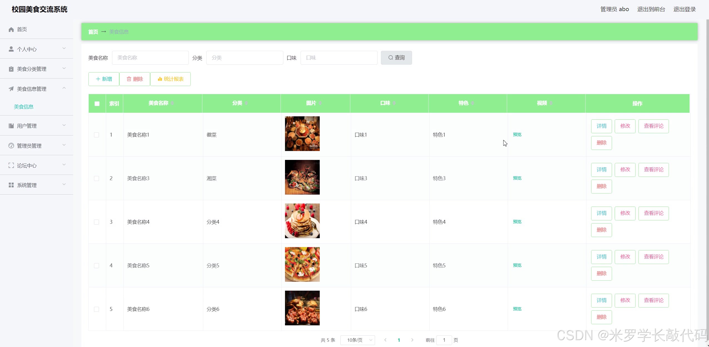
Task: Click 退出登录 in the top bar
Action: tap(684, 9)
